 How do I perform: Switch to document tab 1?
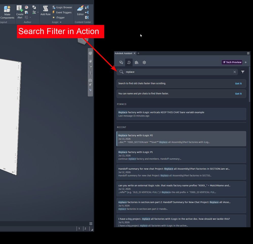(x=79, y=229)
